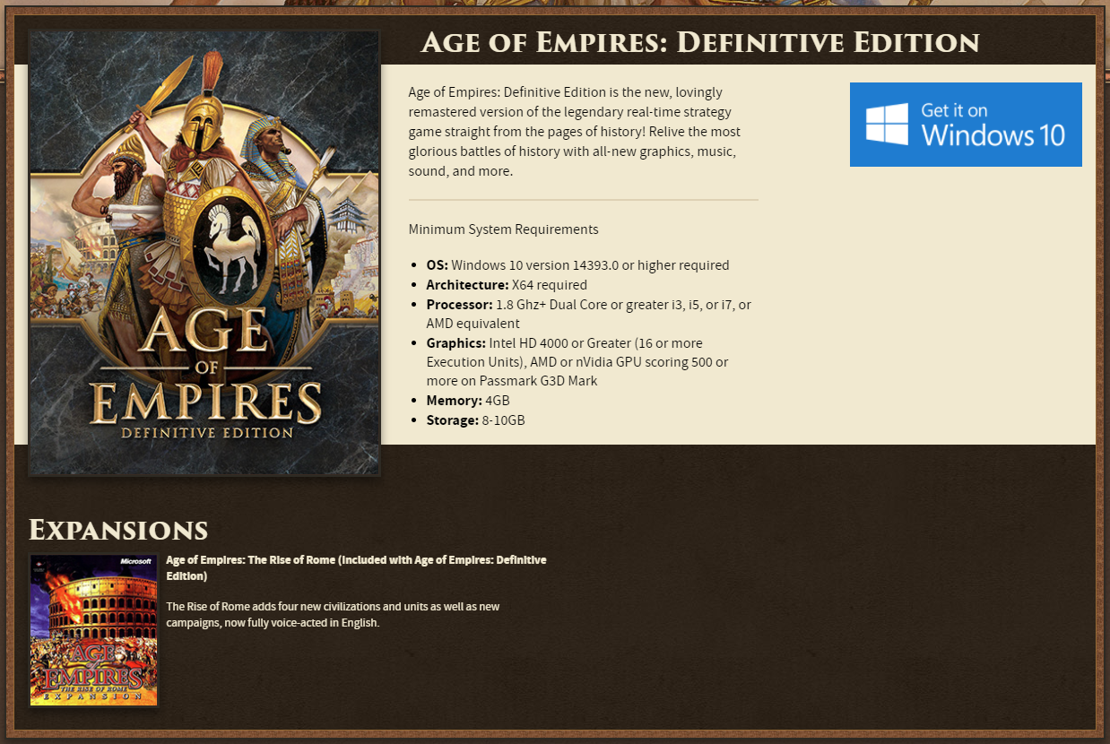The image size is (1110, 744).
Task: Open the Age of Empires Definitive Edition cover art
Action: pos(204,253)
